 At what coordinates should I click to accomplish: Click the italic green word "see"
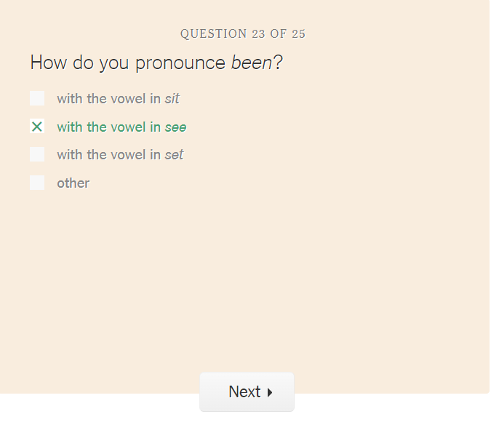(175, 127)
